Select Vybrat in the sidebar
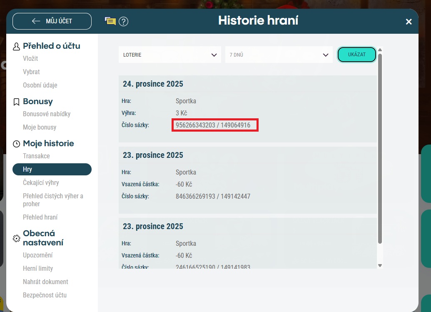The height and width of the screenshot is (312, 431). click(31, 72)
